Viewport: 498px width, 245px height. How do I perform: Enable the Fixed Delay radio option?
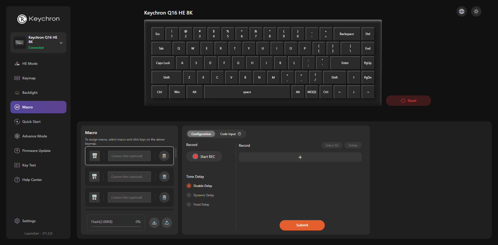[189, 205]
